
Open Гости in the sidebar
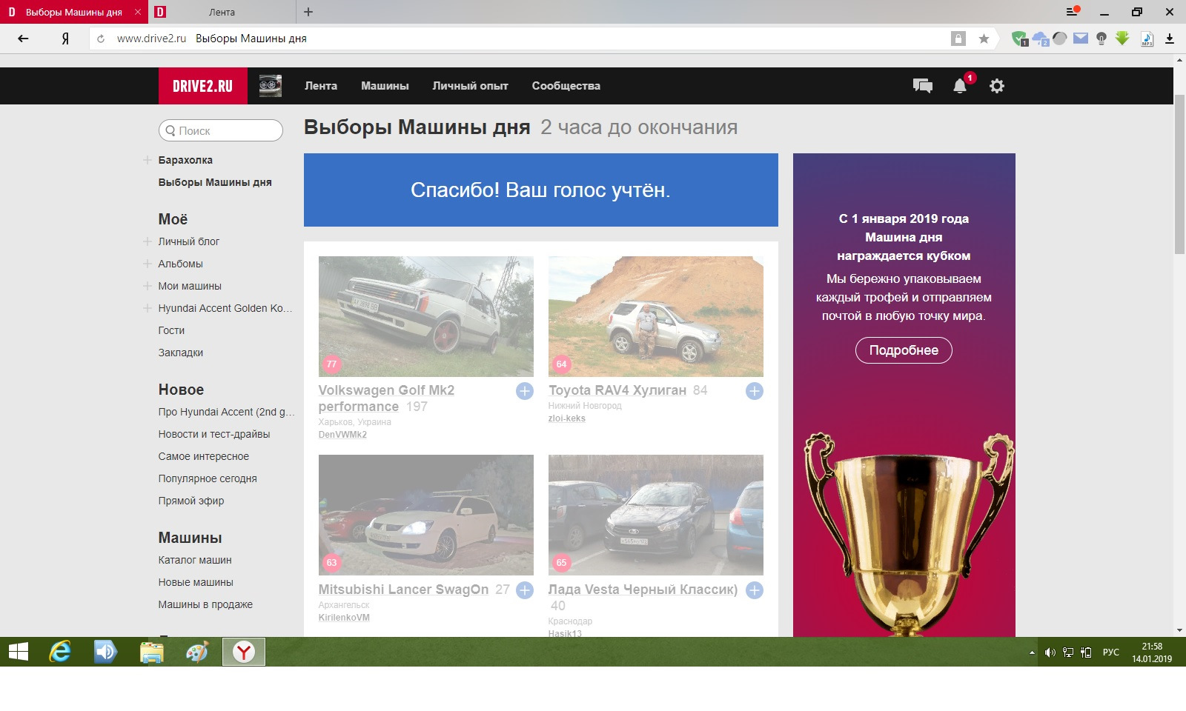[x=171, y=330]
